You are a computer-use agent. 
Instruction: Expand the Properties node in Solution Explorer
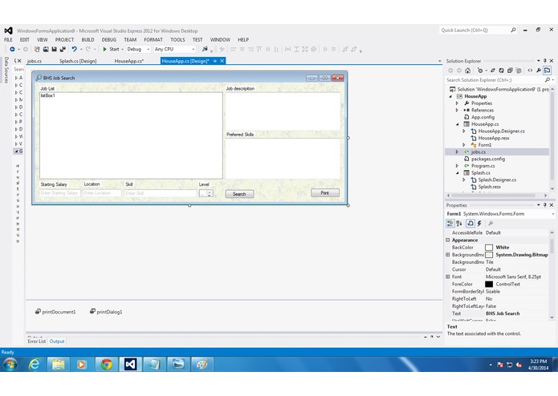[458, 103]
